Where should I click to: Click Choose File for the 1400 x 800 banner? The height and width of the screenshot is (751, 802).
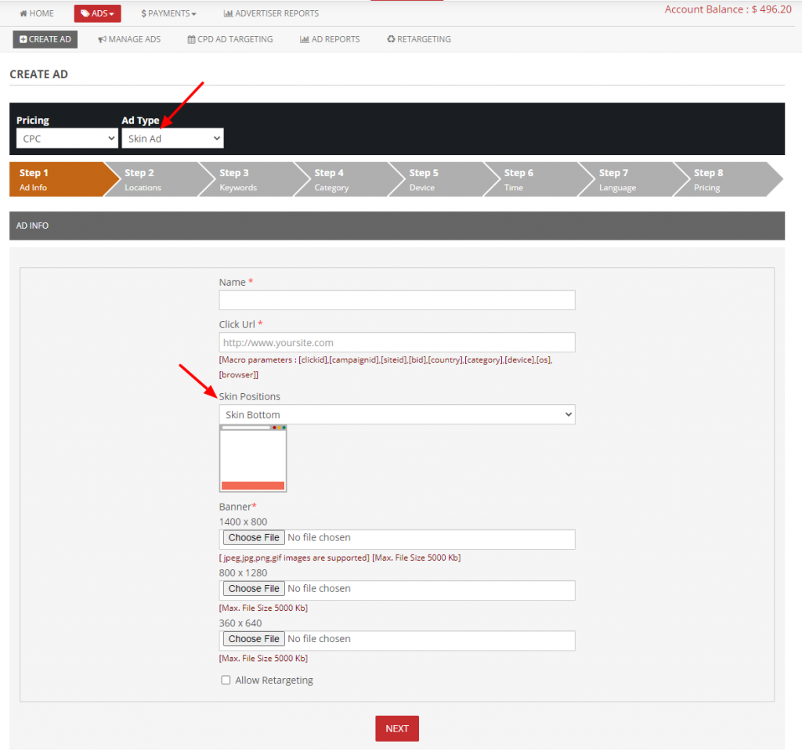[253, 537]
